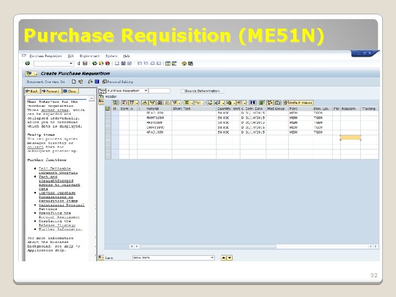Open the System menu
396x297 pixels.
click(111, 56)
